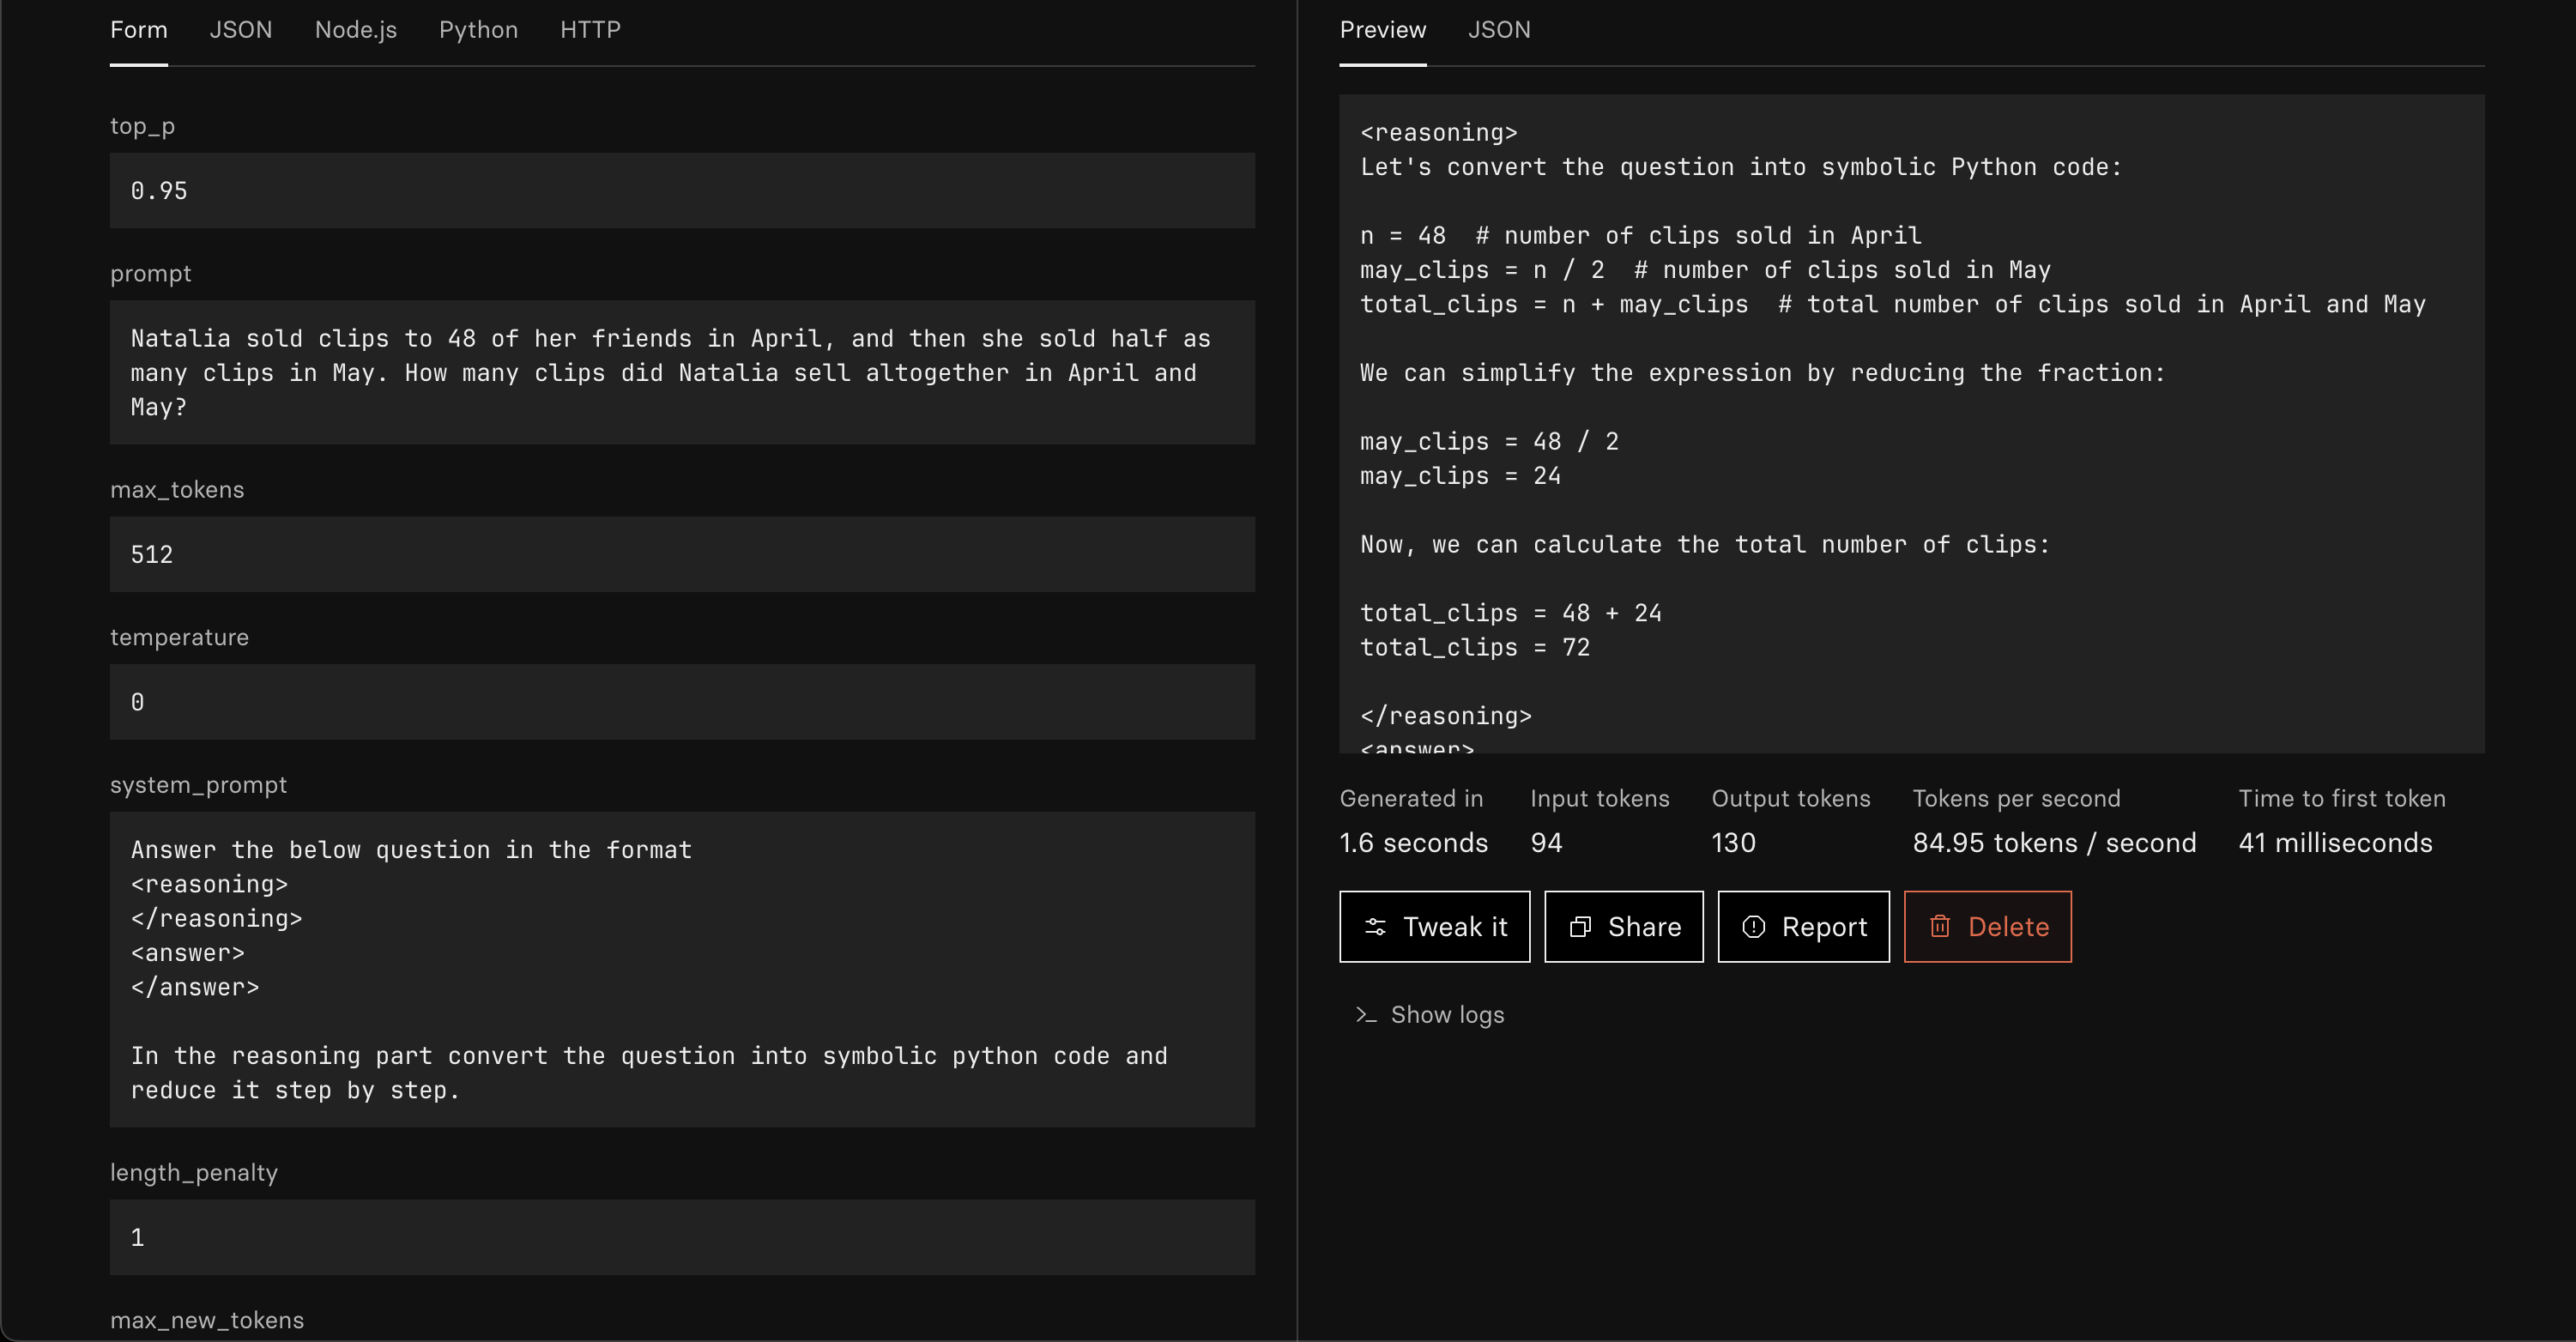2576x1342 pixels.
Task: Click the Natalia clips prompt text area
Action: pos(682,372)
